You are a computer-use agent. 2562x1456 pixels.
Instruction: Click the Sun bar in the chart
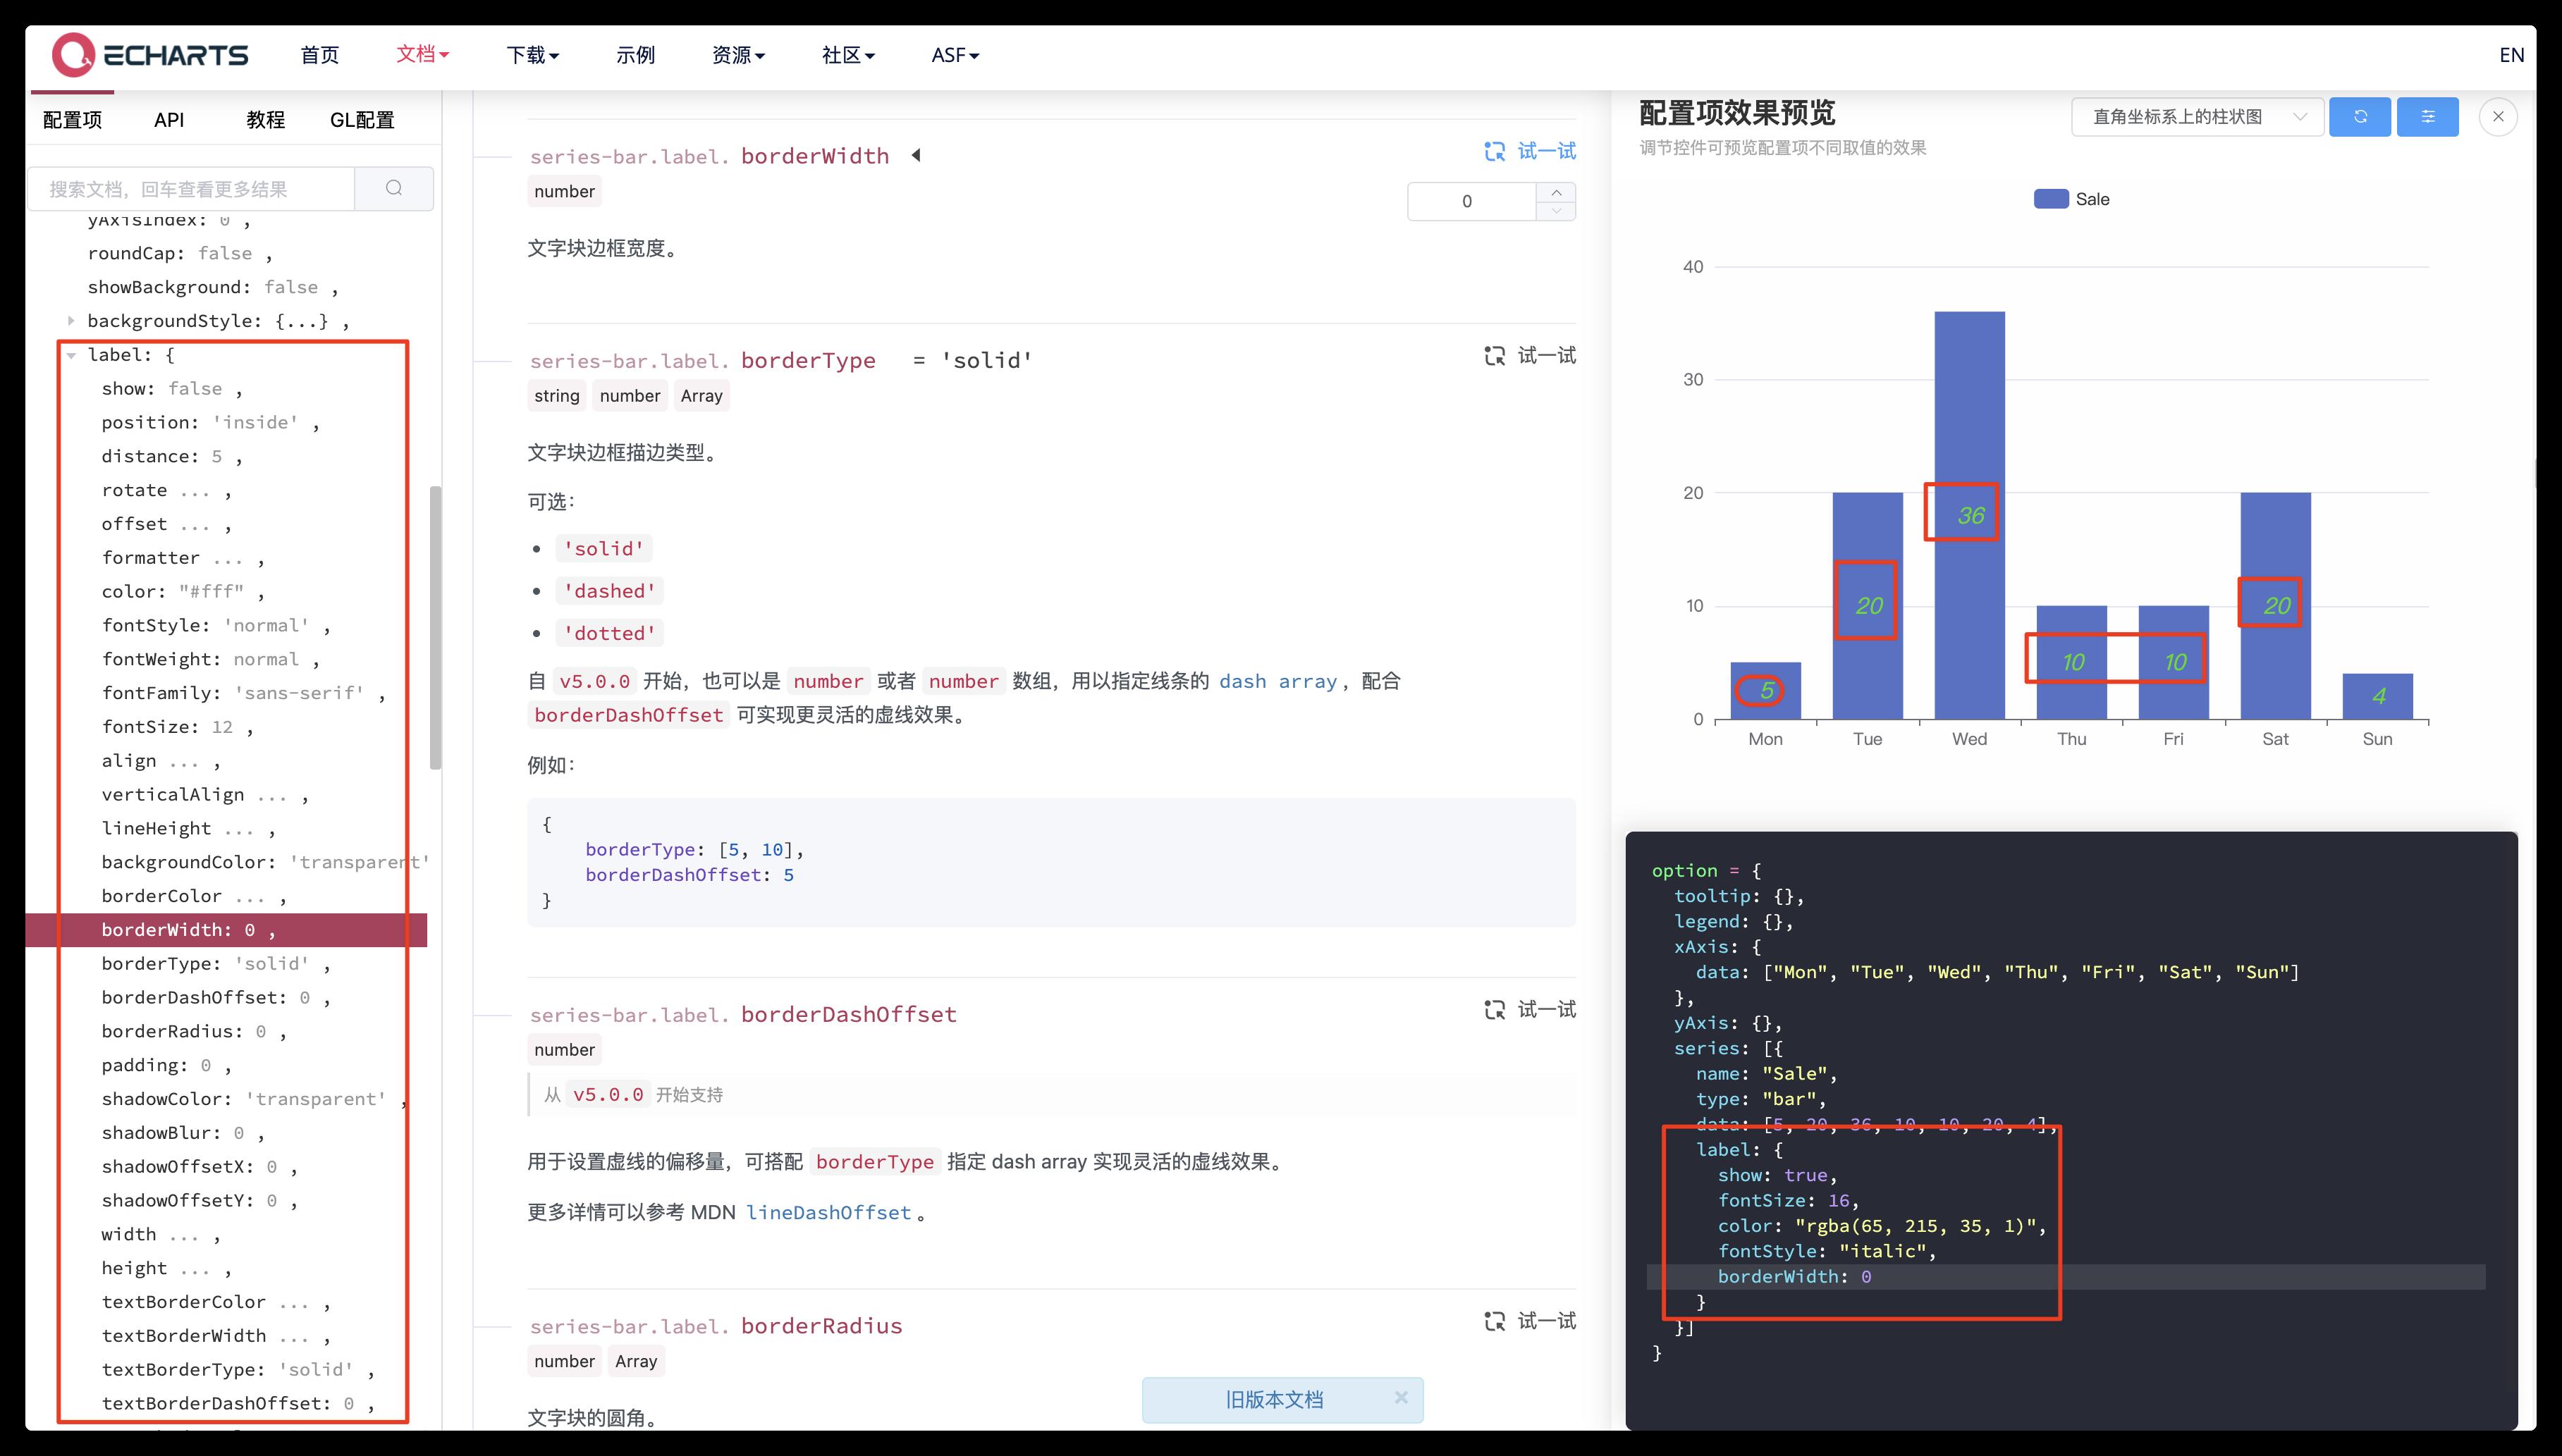tap(2377, 697)
